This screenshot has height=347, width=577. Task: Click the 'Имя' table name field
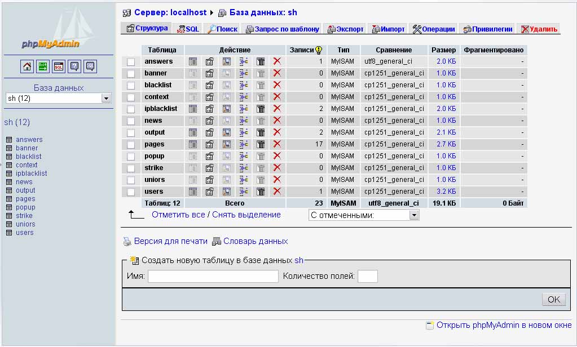213,276
